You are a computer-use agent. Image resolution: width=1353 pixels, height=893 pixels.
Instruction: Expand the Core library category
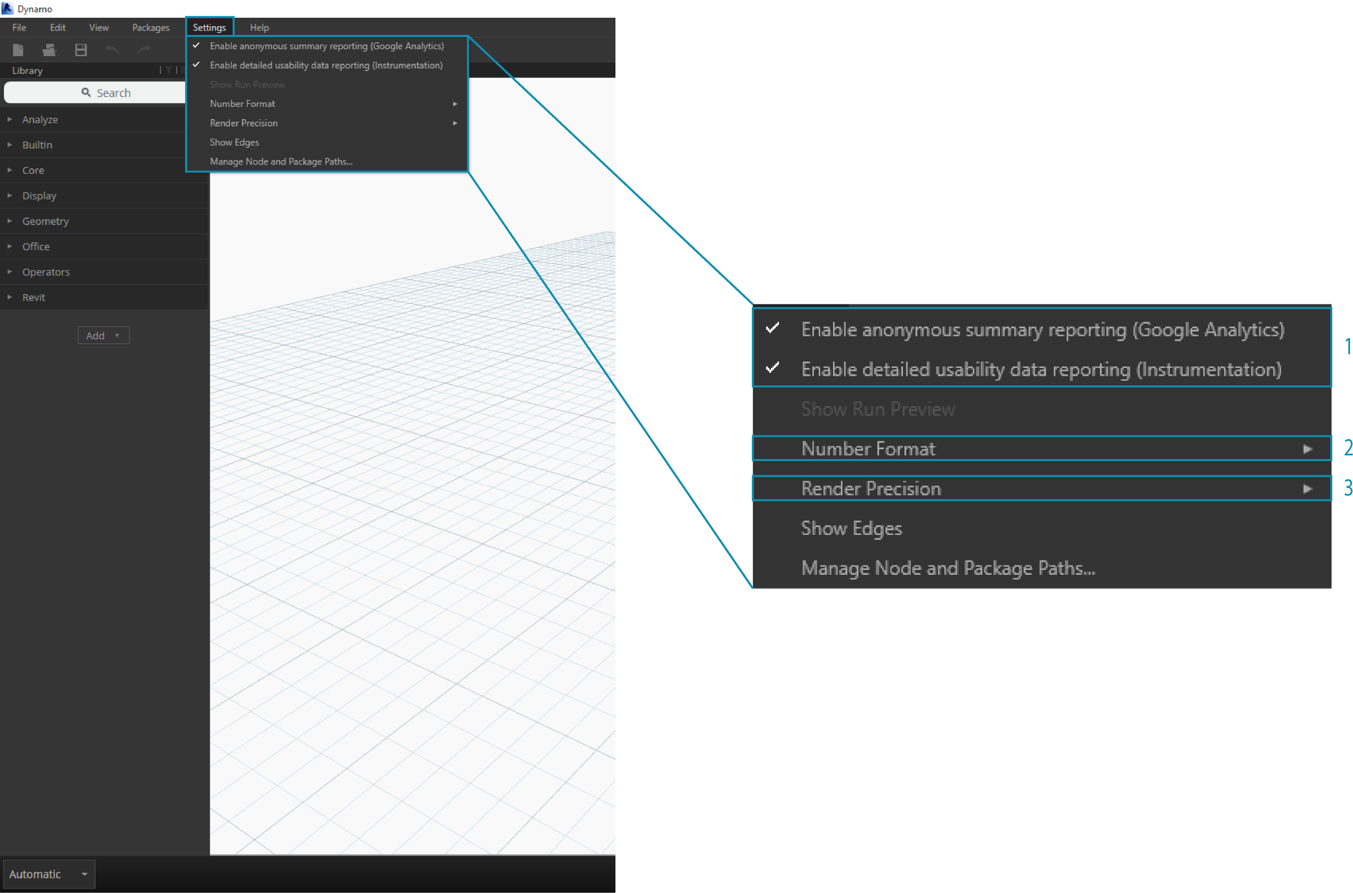(x=105, y=170)
